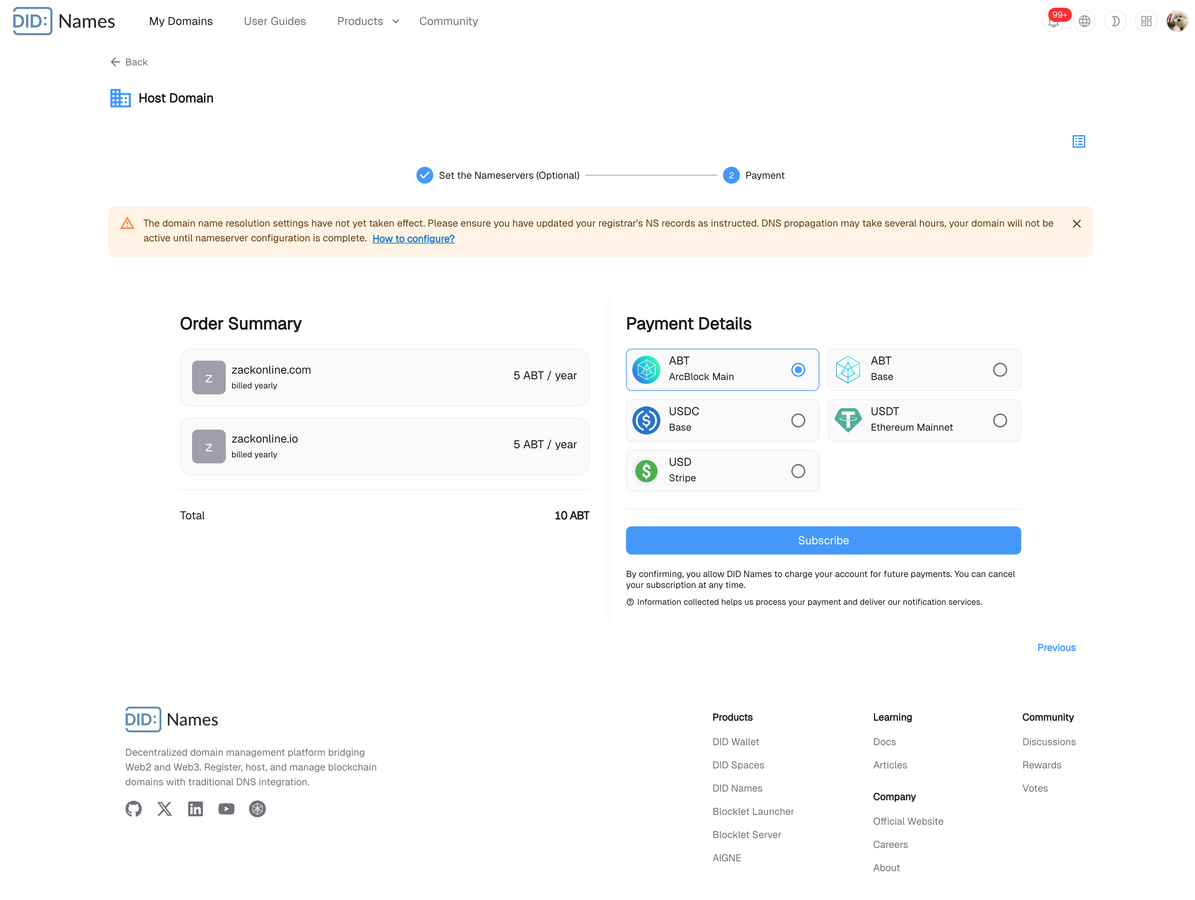Image resolution: width=1195 pixels, height=900 pixels.
Task: Open the X social icon in footer
Action: [164, 809]
